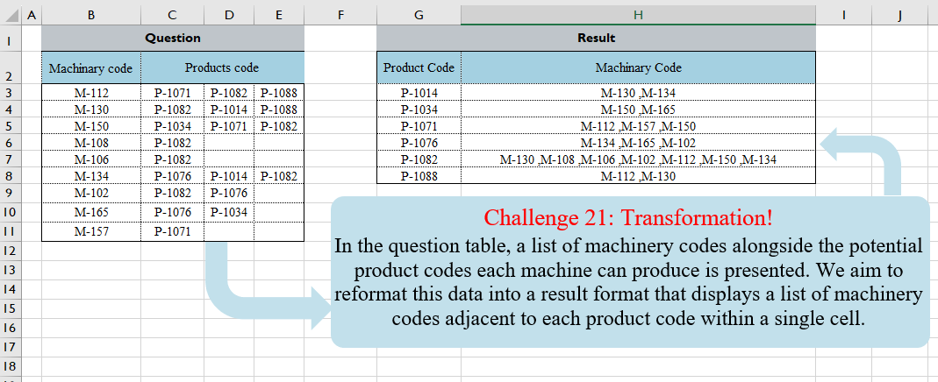938x382 pixels.
Task: Click cell M-165 in the Question table
Action: point(90,211)
